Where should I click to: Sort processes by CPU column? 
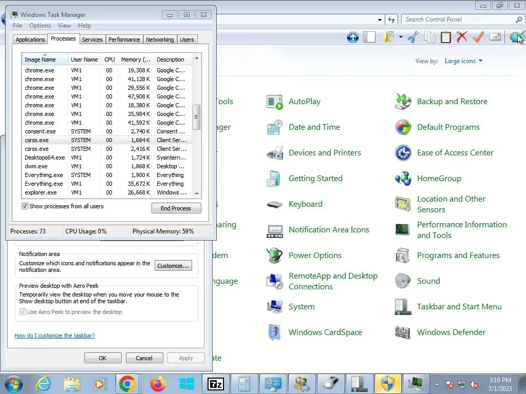[x=109, y=60]
